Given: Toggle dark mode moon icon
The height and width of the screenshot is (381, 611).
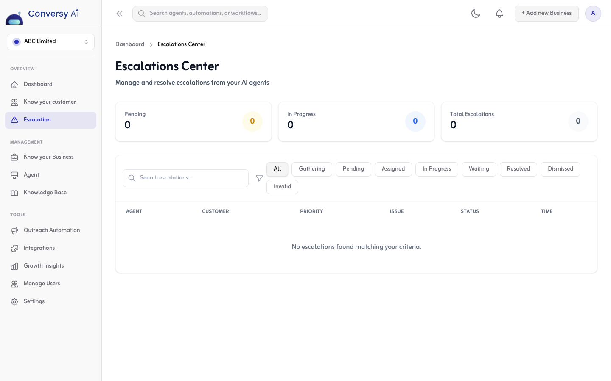Looking at the screenshot, I should (x=476, y=14).
